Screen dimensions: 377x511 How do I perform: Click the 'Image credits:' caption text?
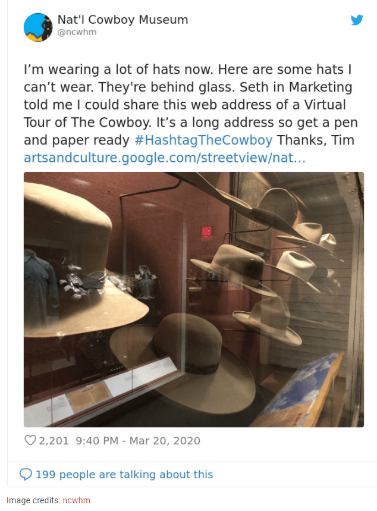[33, 500]
